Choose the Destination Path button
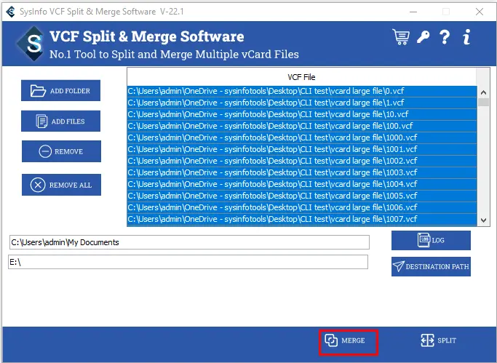This screenshot has width=497, height=363. click(431, 267)
